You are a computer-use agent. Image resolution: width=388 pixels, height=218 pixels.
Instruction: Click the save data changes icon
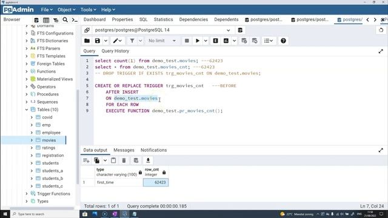click(136, 160)
